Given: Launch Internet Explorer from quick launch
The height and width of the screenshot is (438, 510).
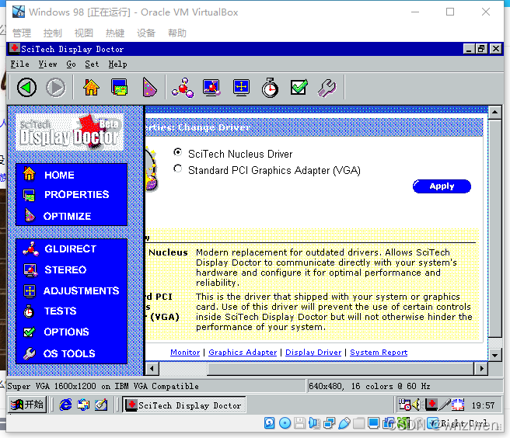Looking at the screenshot, I should (65, 405).
